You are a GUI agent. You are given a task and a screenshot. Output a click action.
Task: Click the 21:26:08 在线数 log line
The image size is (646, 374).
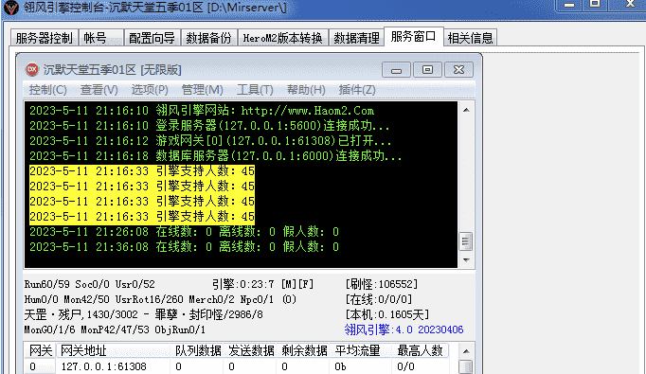point(184,231)
